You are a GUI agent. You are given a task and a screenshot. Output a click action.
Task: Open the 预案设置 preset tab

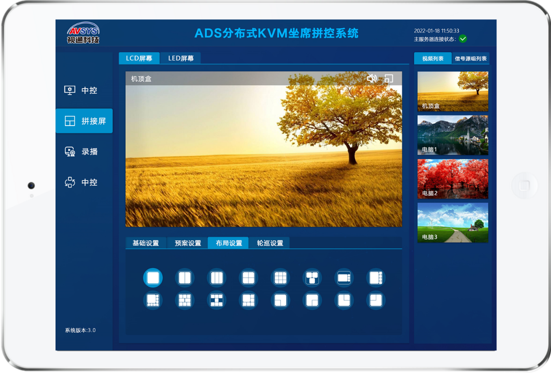(x=188, y=243)
